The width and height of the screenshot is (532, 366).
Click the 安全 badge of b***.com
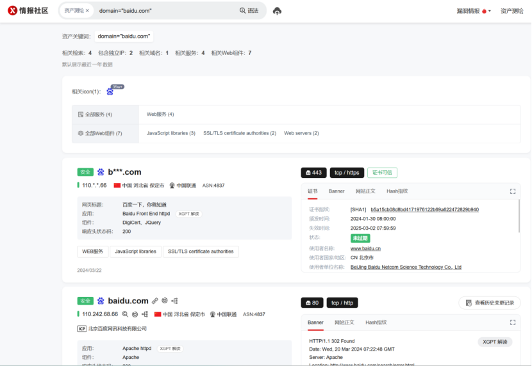pos(85,172)
